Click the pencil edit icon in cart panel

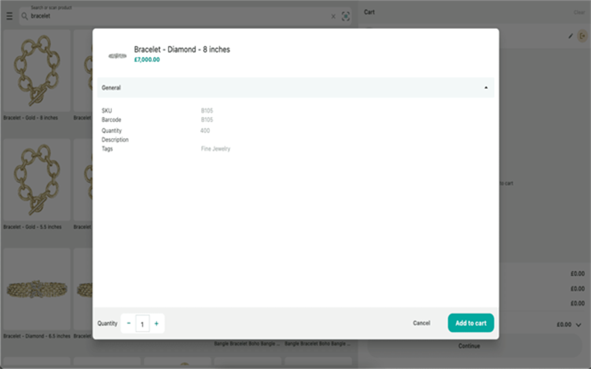pos(570,35)
